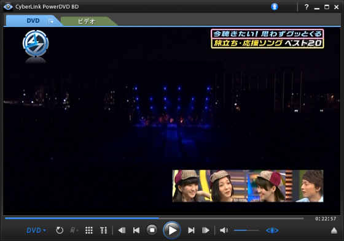The width and height of the screenshot is (344, 241).
Task: Adjust the volume slider
Action: tap(246, 230)
